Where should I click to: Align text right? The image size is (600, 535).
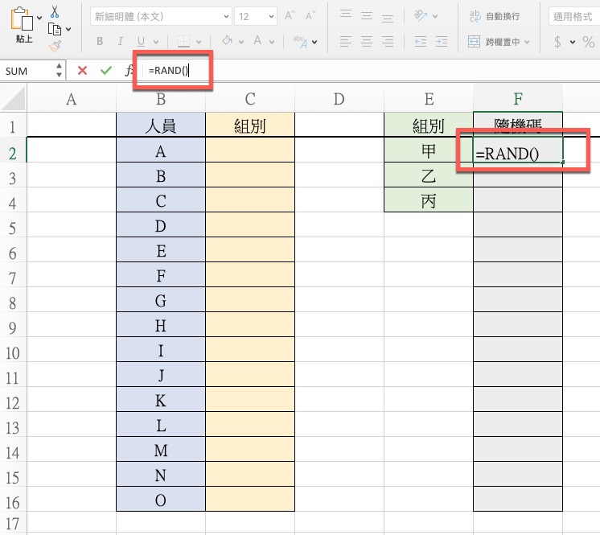tap(388, 41)
